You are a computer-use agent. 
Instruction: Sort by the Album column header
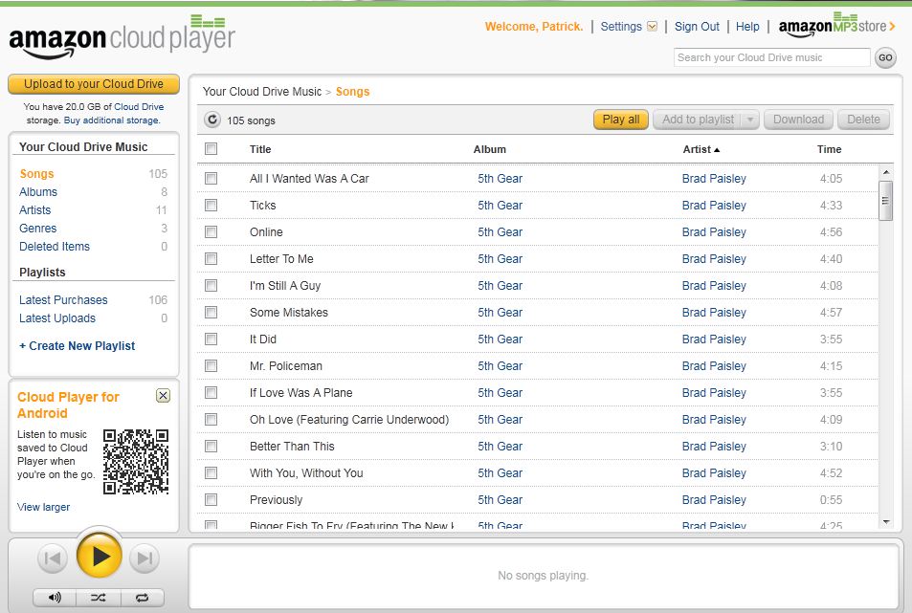coord(490,149)
